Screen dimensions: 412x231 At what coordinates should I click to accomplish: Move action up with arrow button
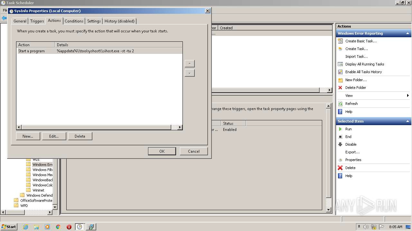190,64
